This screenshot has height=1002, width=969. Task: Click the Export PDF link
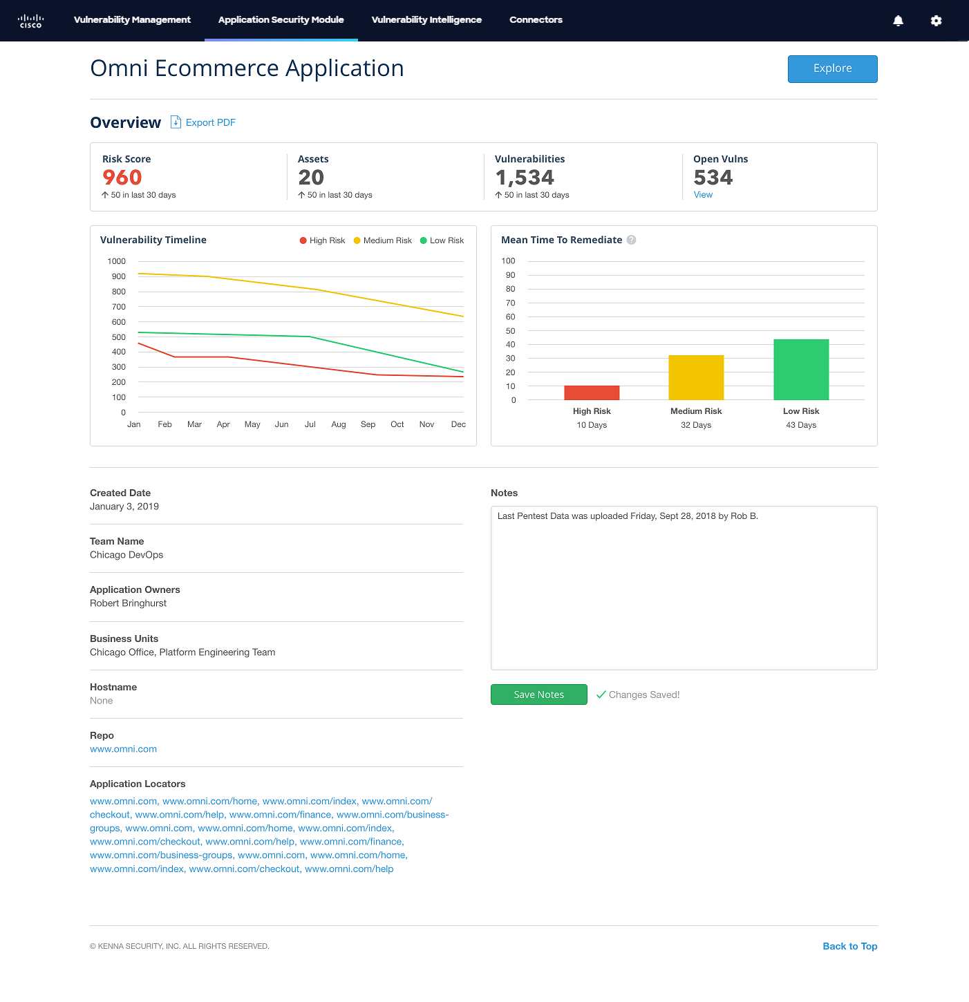pyautogui.click(x=211, y=122)
